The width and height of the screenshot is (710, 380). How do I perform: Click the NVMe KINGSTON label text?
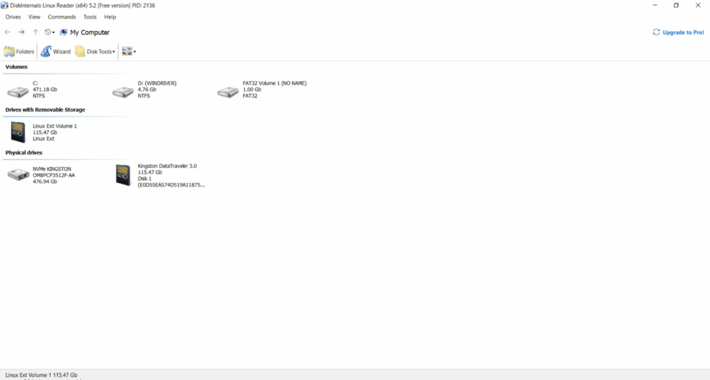coord(51,169)
